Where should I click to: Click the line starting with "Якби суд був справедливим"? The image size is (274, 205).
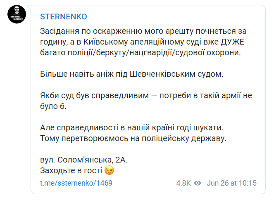pos(152,96)
